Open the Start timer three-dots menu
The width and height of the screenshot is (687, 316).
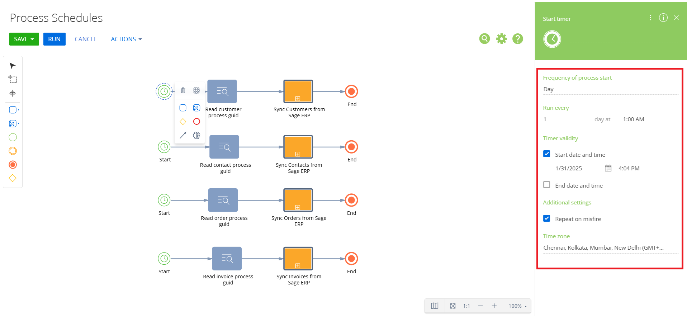tap(650, 18)
